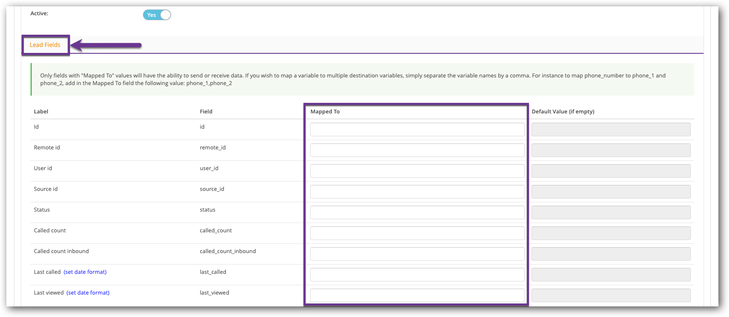Click the Mapped To field for Called count
The width and height of the screenshot is (729, 317).
coord(417,233)
